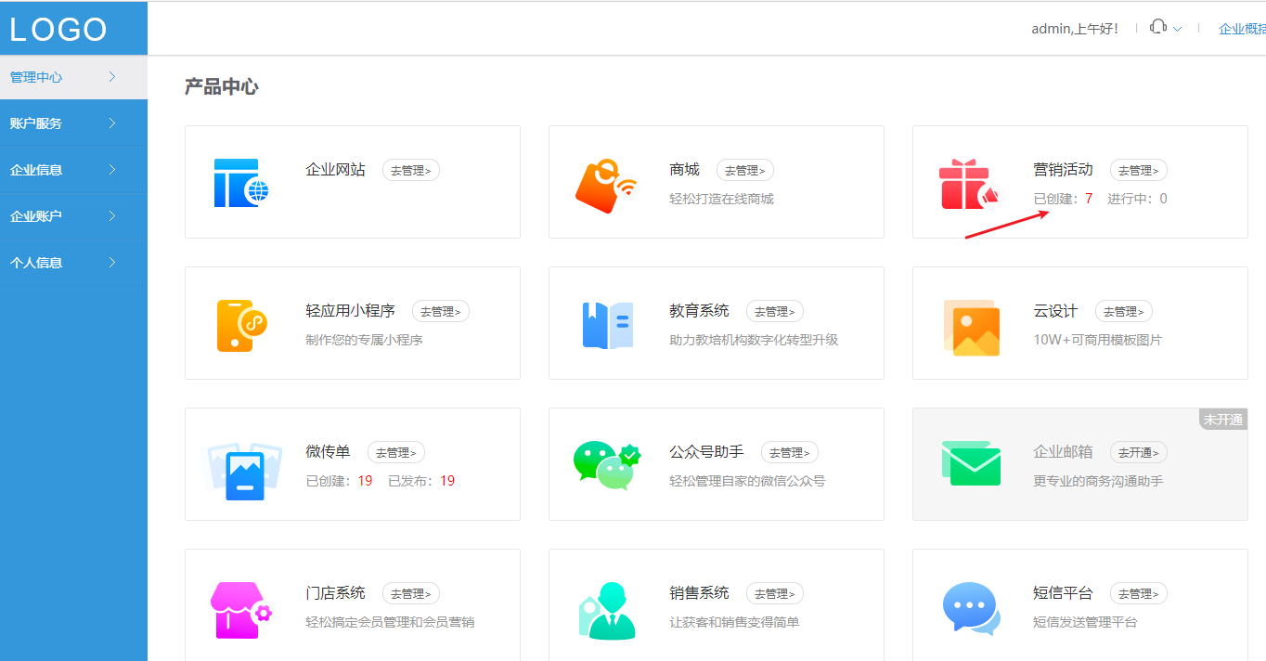Expand the 个人信息 sidebar menu
This screenshot has width=1266, height=661.
[56, 262]
